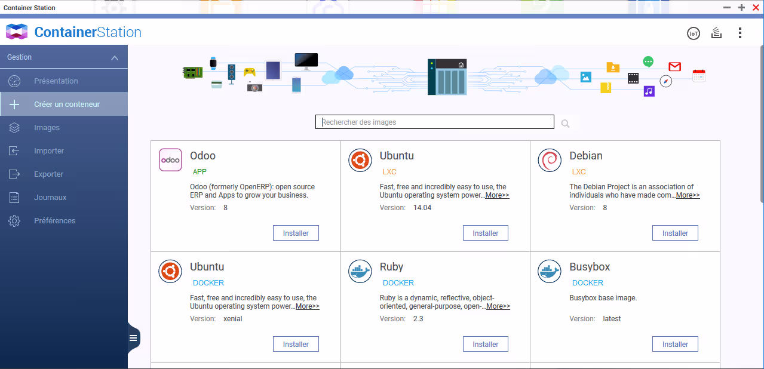This screenshot has height=369, width=764.
Task: Go to Images in the sidebar
Action: (x=47, y=128)
